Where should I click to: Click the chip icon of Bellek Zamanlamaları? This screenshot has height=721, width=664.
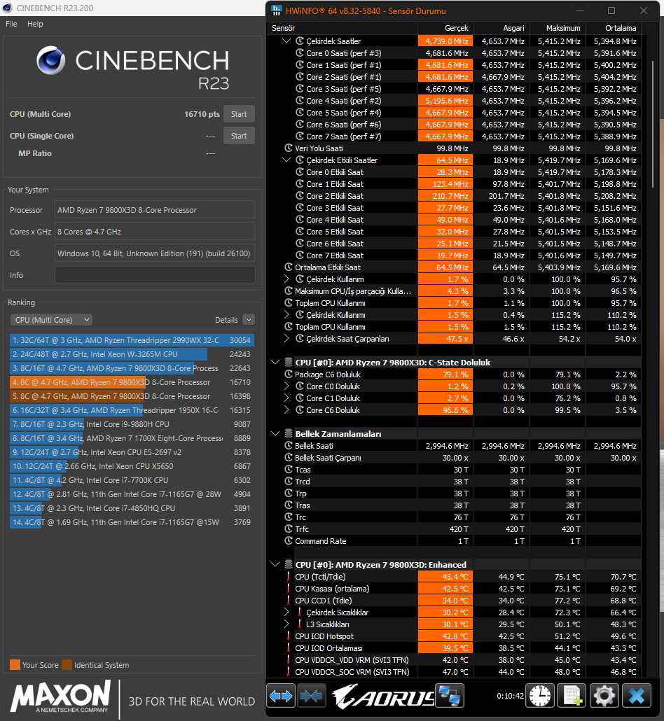(x=289, y=433)
